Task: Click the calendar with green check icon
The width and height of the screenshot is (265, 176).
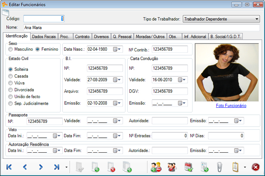Action: pyautogui.click(x=189, y=167)
